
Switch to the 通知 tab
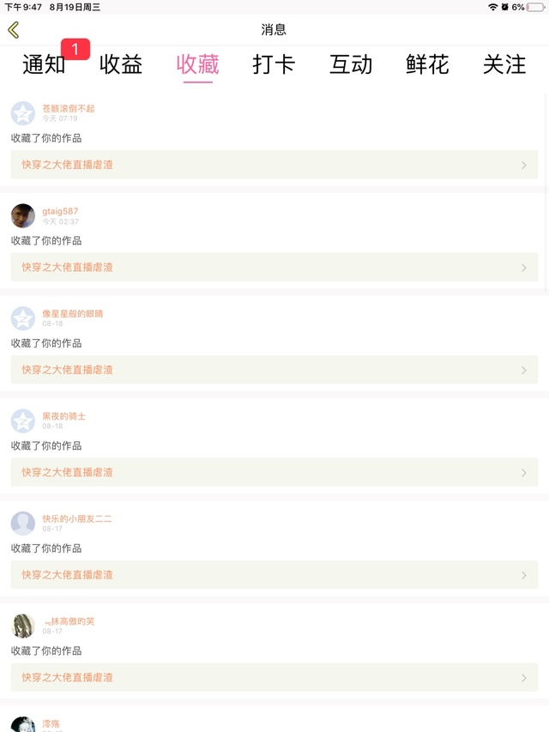(43, 64)
